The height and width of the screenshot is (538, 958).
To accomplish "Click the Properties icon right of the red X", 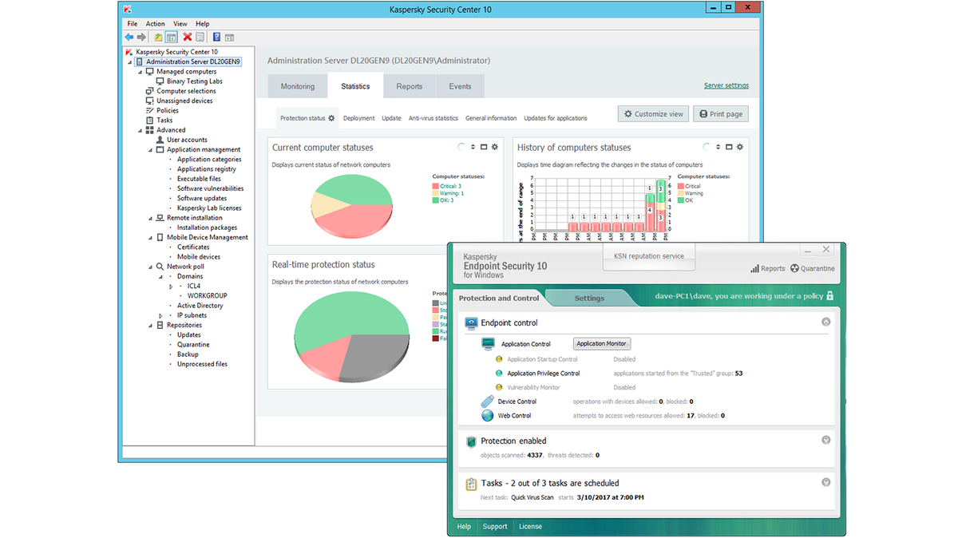I will point(200,37).
